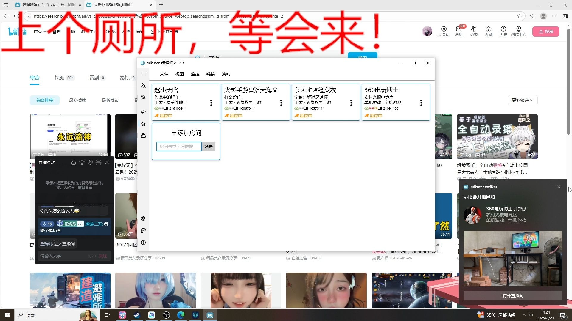This screenshot has width=572, height=321.
Task: Open the toolbox icon in 录播姬 sidebar
Action: (143, 136)
